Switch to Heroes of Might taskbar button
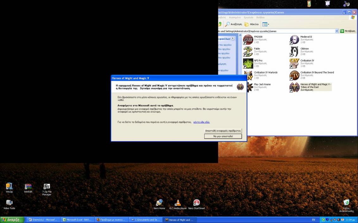The height and width of the screenshot is (223, 358). click(x=180, y=220)
